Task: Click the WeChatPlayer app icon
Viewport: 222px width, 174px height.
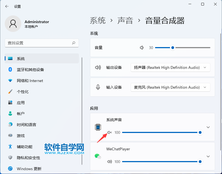Action: (98, 156)
